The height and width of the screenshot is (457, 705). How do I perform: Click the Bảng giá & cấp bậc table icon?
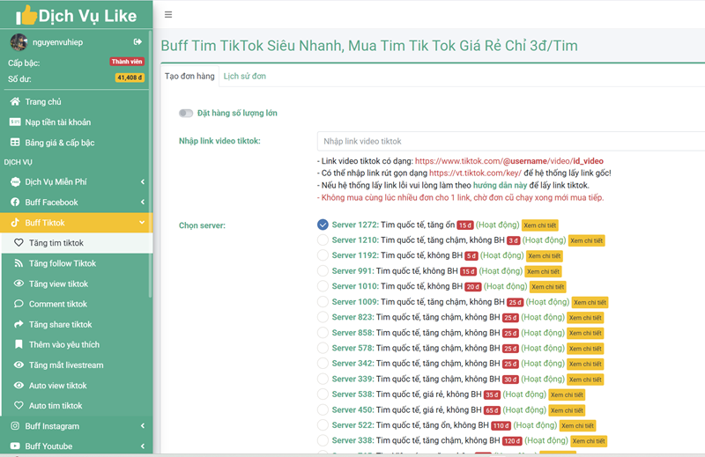coord(15,143)
